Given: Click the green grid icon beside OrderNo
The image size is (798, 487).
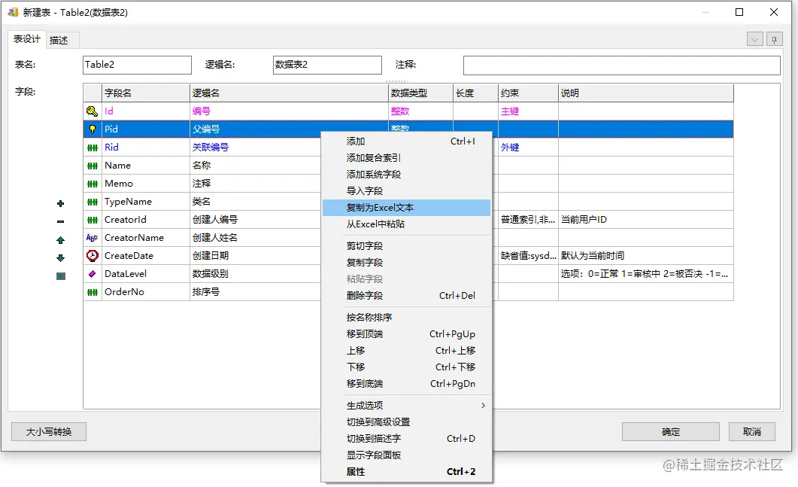Looking at the screenshot, I should coord(92,292).
